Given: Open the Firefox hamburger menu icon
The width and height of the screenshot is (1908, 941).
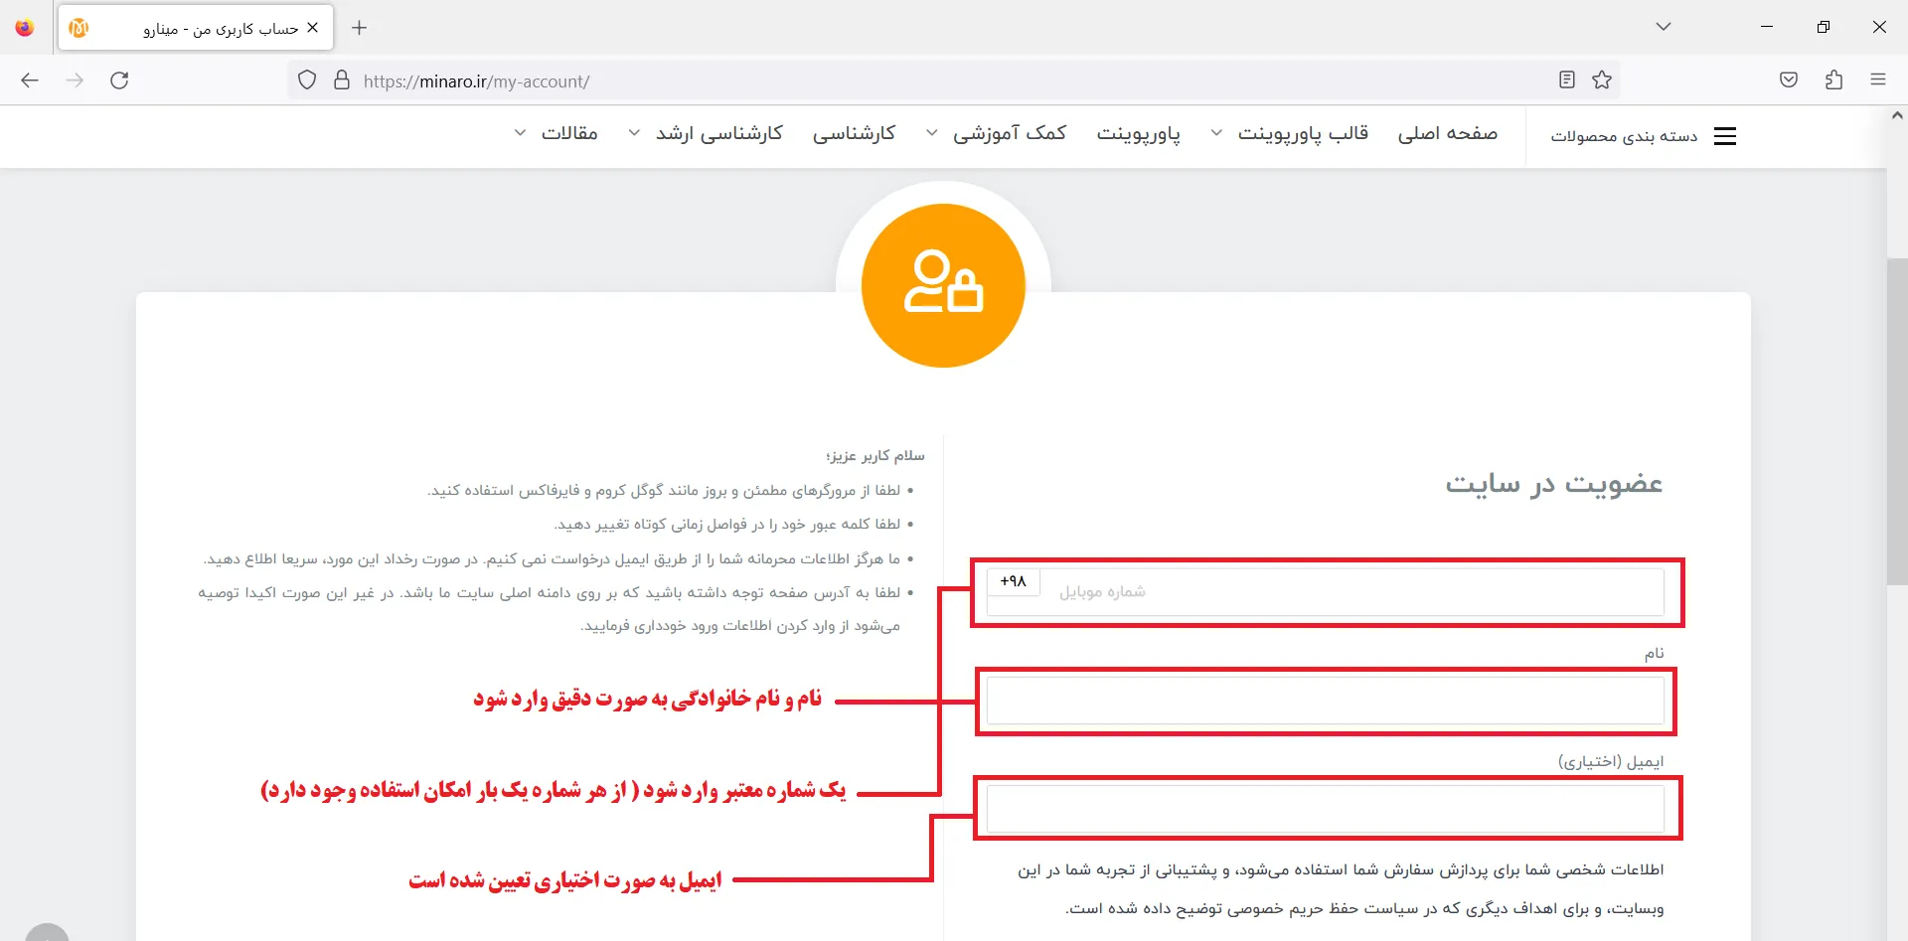Looking at the screenshot, I should click(x=1878, y=79).
